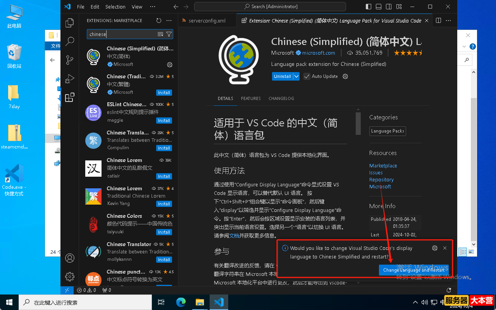The image size is (496, 310).
Task: Open the extensions filter menu
Action: click(169, 34)
